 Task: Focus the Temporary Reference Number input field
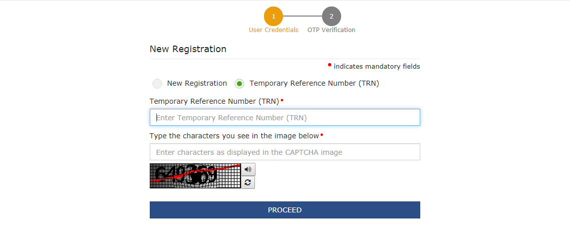pos(285,117)
